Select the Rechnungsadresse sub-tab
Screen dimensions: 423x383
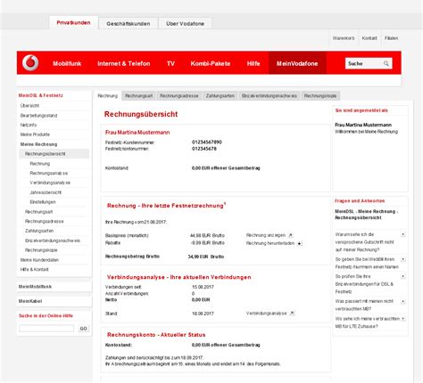pos(178,96)
